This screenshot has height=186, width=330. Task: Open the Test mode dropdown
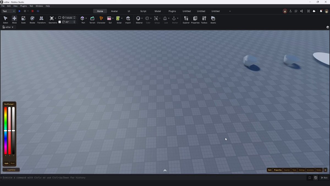pyautogui.click(x=9, y=11)
